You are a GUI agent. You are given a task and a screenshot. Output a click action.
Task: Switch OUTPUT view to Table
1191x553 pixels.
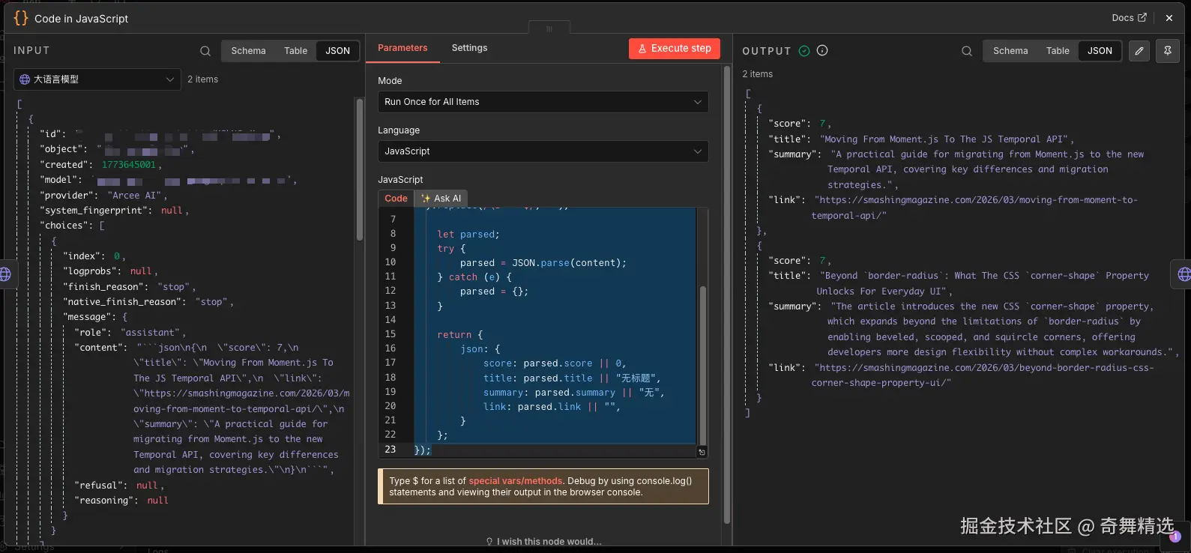pyautogui.click(x=1058, y=51)
